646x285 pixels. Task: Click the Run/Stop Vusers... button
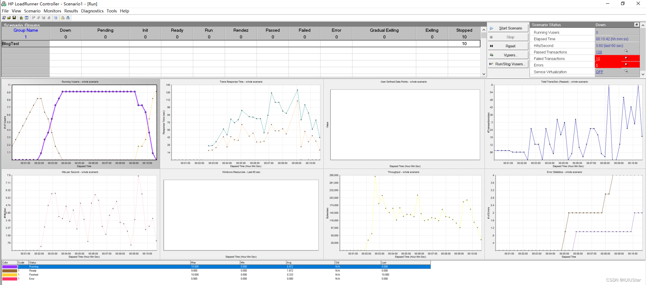pyautogui.click(x=508, y=64)
